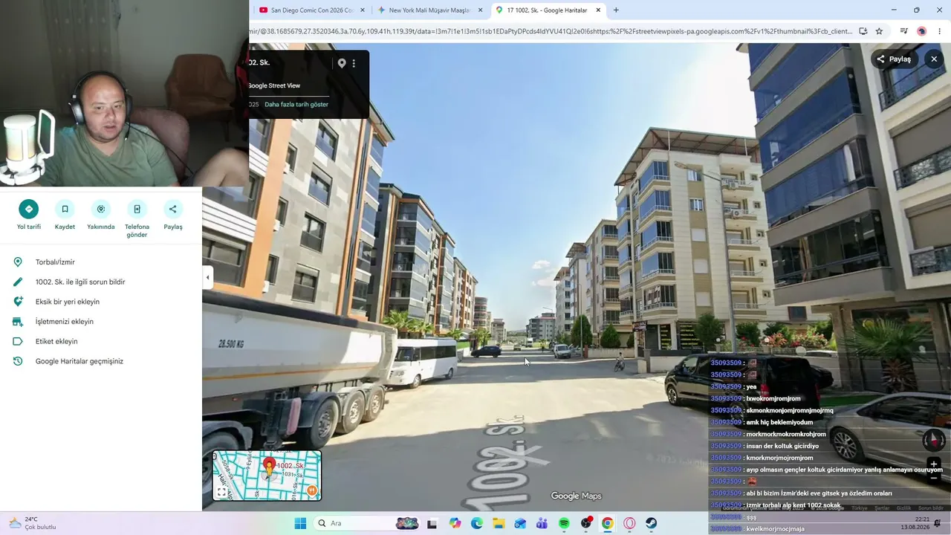Open the Chrome three-dot menu
Image resolution: width=951 pixels, height=535 pixels.
[939, 31]
